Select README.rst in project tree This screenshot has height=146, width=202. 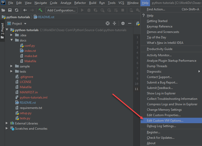click(x=28, y=102)
